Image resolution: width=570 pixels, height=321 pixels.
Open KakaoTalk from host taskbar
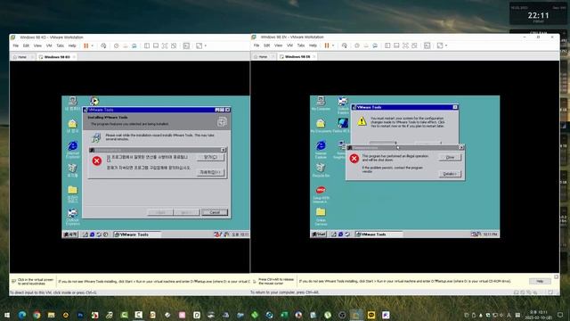pyautogui.click(x=371, y=315)
